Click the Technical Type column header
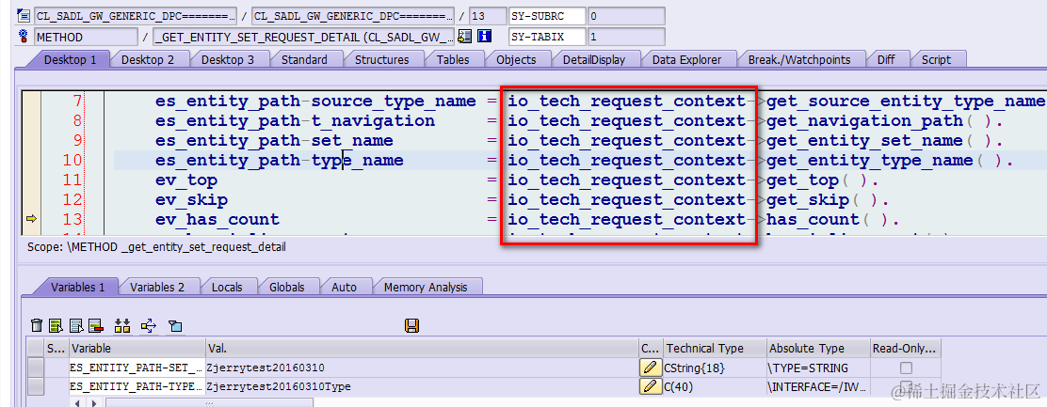1047x407 pixels. point(715,348)
